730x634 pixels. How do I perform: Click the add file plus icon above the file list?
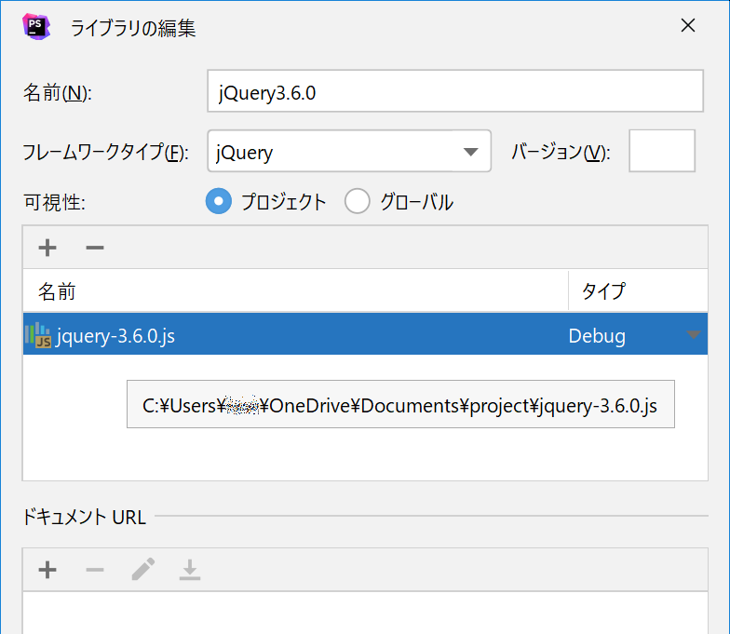click(x=47, y=248)
